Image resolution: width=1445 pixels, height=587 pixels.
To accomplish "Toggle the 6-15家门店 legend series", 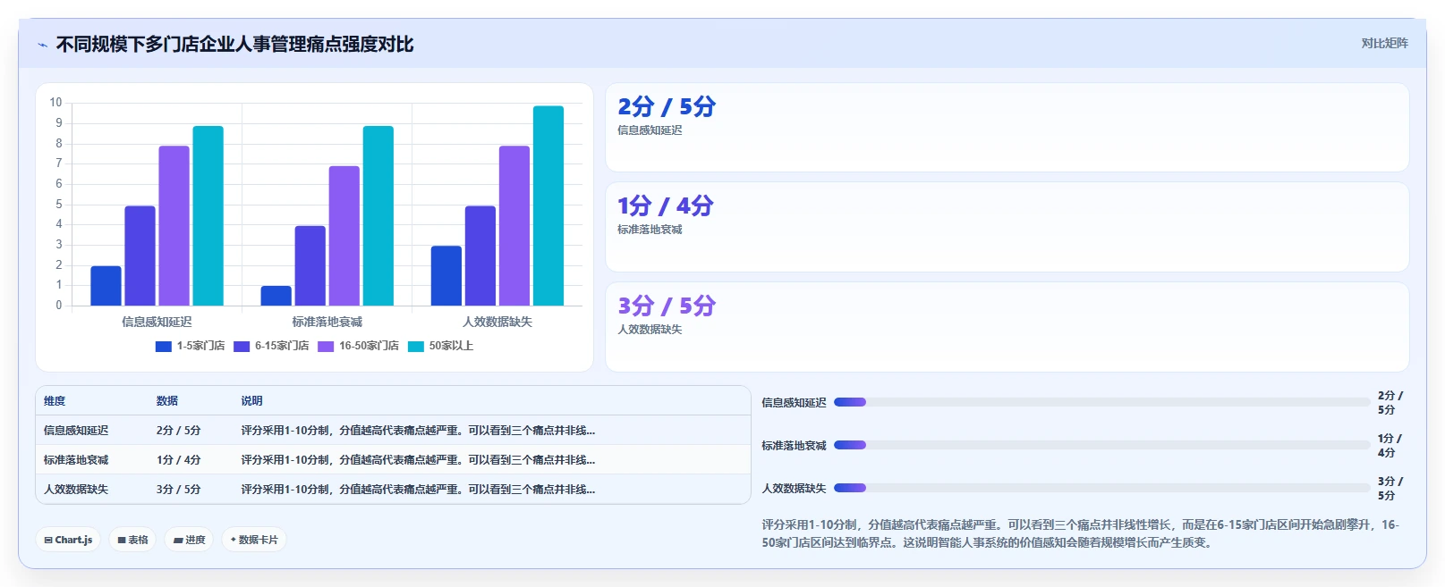I will (x=271, y=346).
